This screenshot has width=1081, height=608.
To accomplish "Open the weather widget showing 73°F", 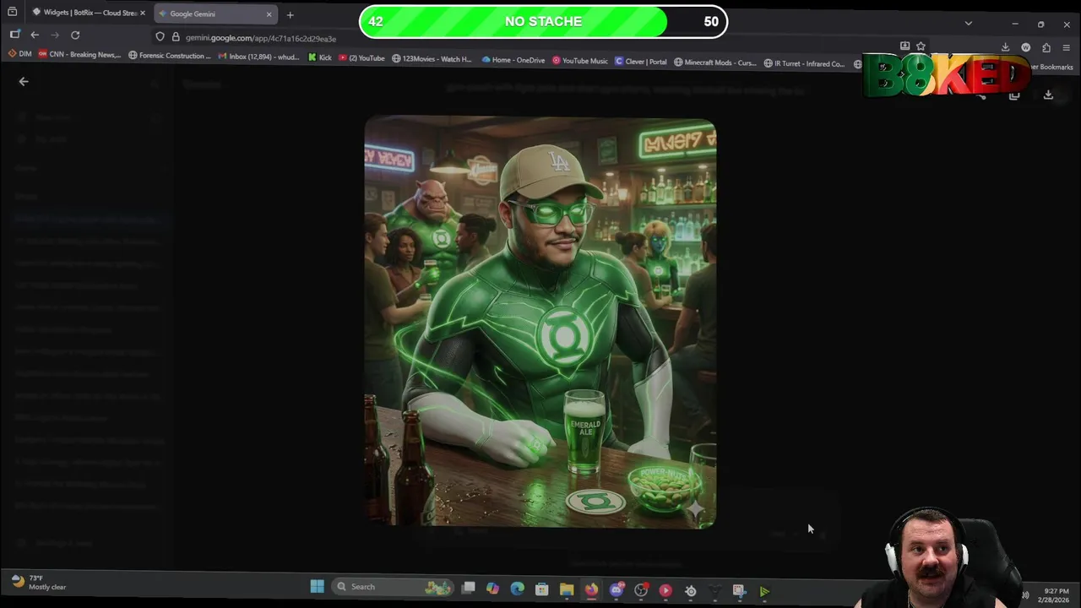I will tap(39, 583).
